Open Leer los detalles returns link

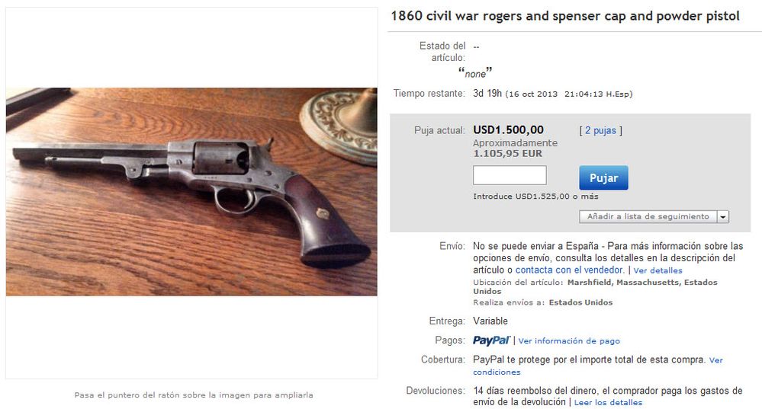608,403
